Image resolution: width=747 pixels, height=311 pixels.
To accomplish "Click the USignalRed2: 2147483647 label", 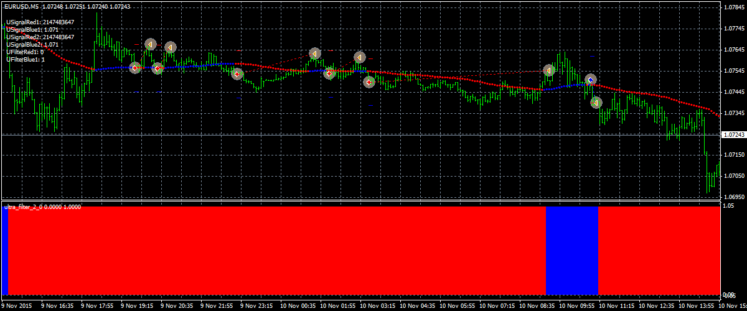I will (x=40, y=37).
